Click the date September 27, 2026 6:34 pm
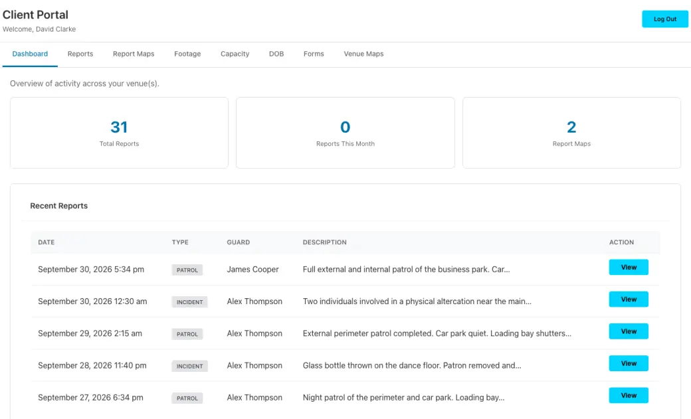This screenshot has width=691, height=419. [90, 397]
